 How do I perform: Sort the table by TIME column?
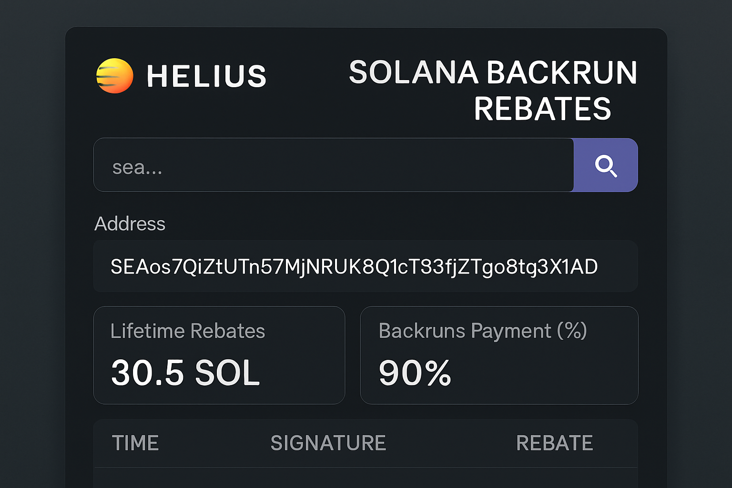coord(136,443)
